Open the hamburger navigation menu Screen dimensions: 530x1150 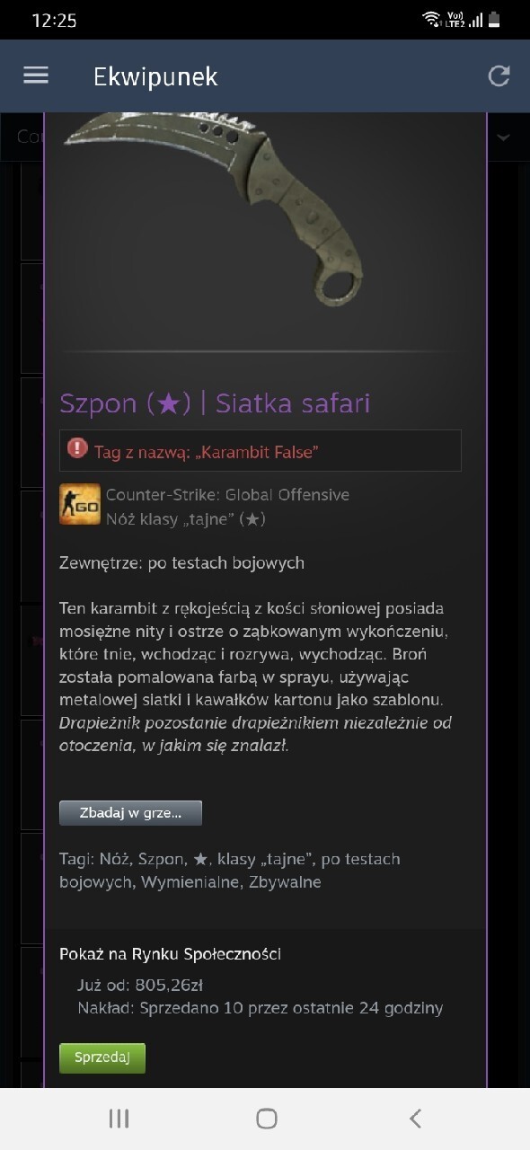click(x=36, y=75)
